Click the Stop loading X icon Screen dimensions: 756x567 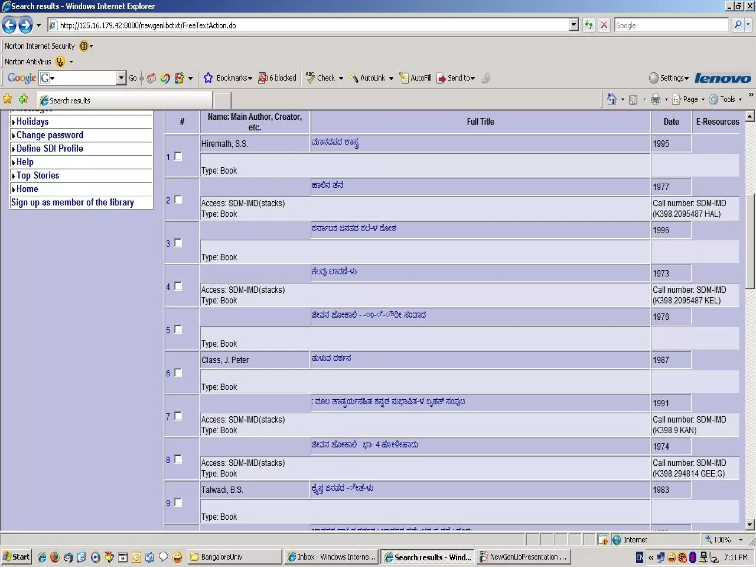coord(604,25)
